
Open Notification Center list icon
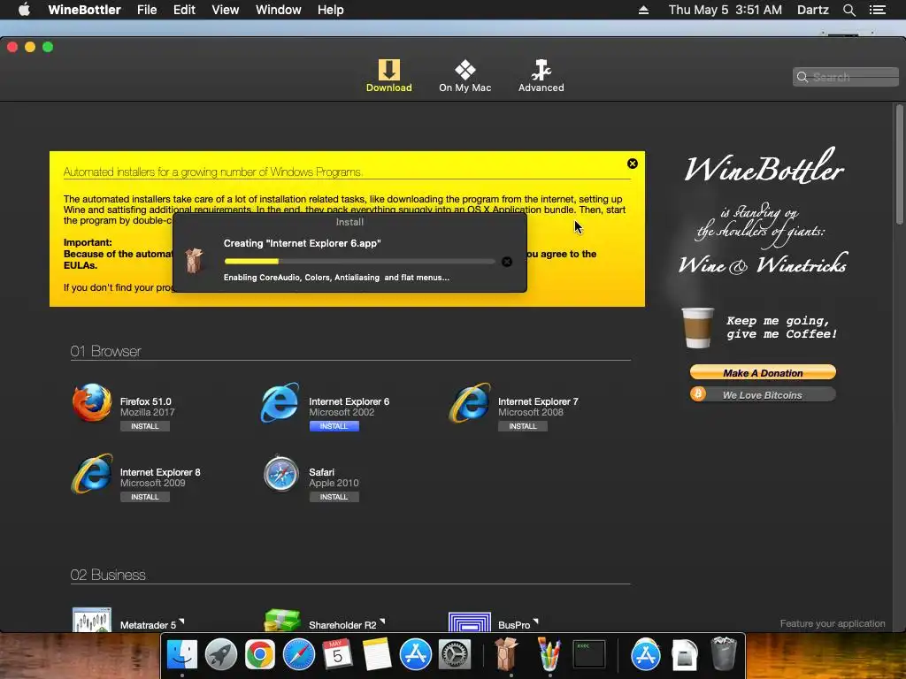[x=877, y=10]
